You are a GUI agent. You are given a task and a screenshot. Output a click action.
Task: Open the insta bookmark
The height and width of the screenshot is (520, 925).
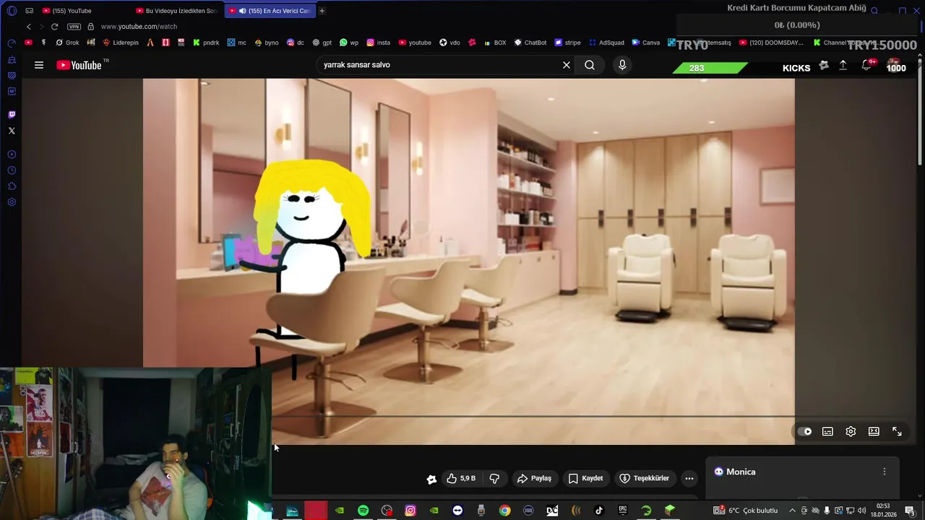(378, 43)
